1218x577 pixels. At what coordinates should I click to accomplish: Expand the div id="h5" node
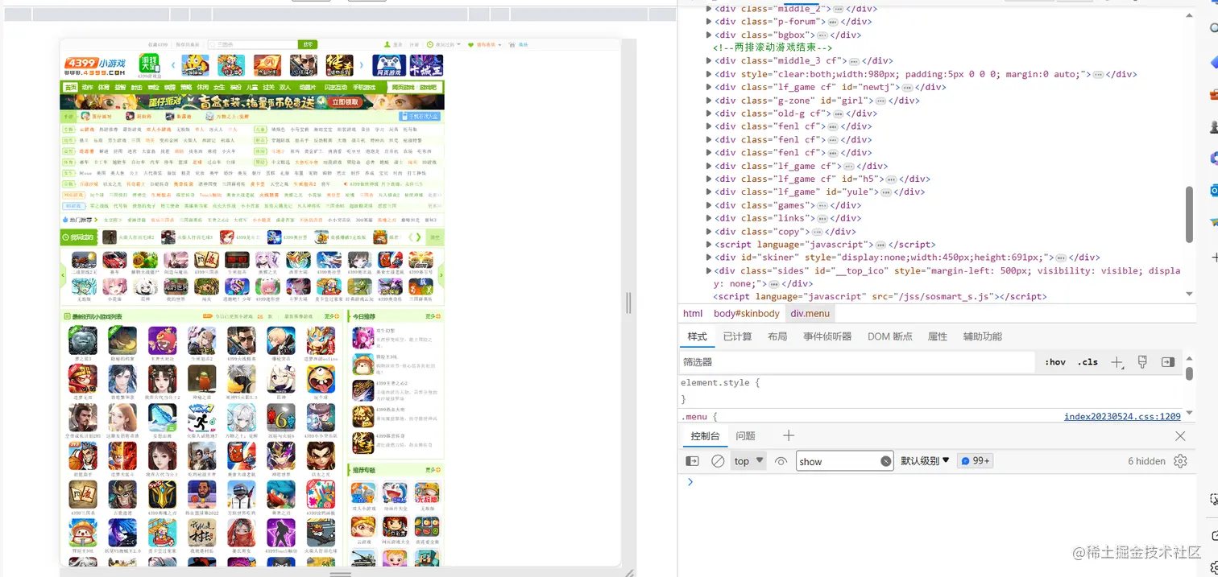coord(709,179)
